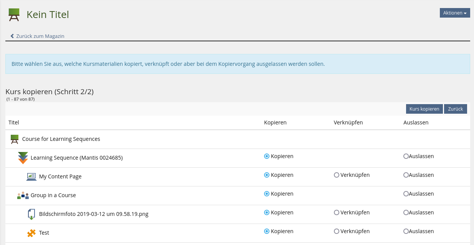Image resolution: width=474 pixels, height=245 pixels.
Task: Click the Zurück button
Action: 455,109
